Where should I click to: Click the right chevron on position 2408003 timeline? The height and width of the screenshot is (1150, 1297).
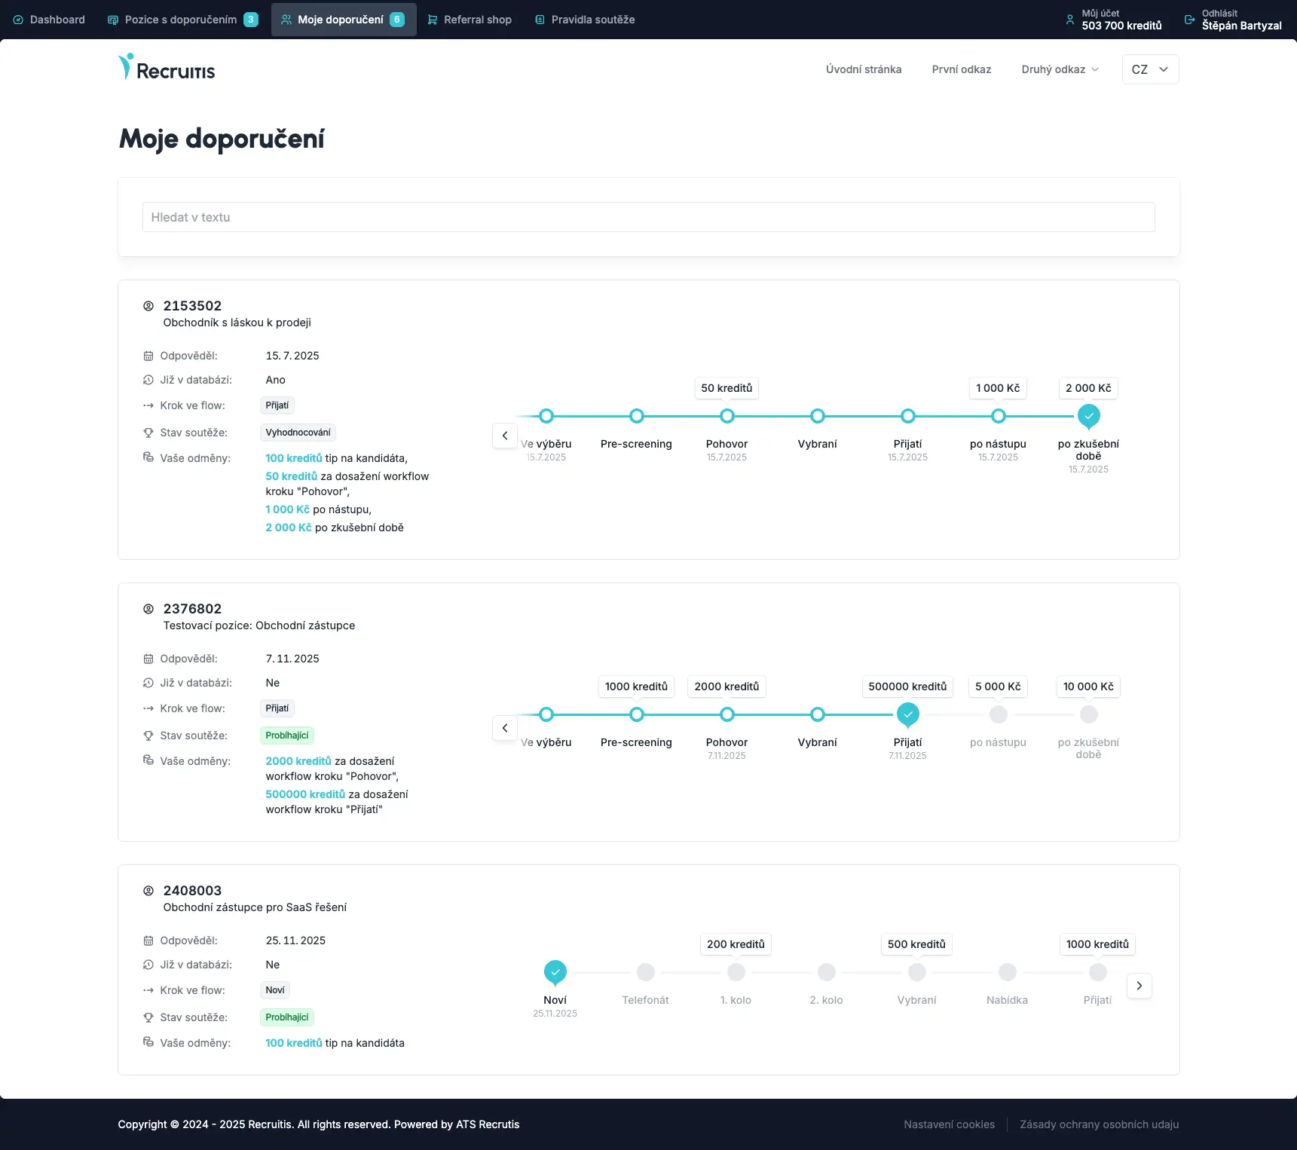click(x=1139, y=986)
